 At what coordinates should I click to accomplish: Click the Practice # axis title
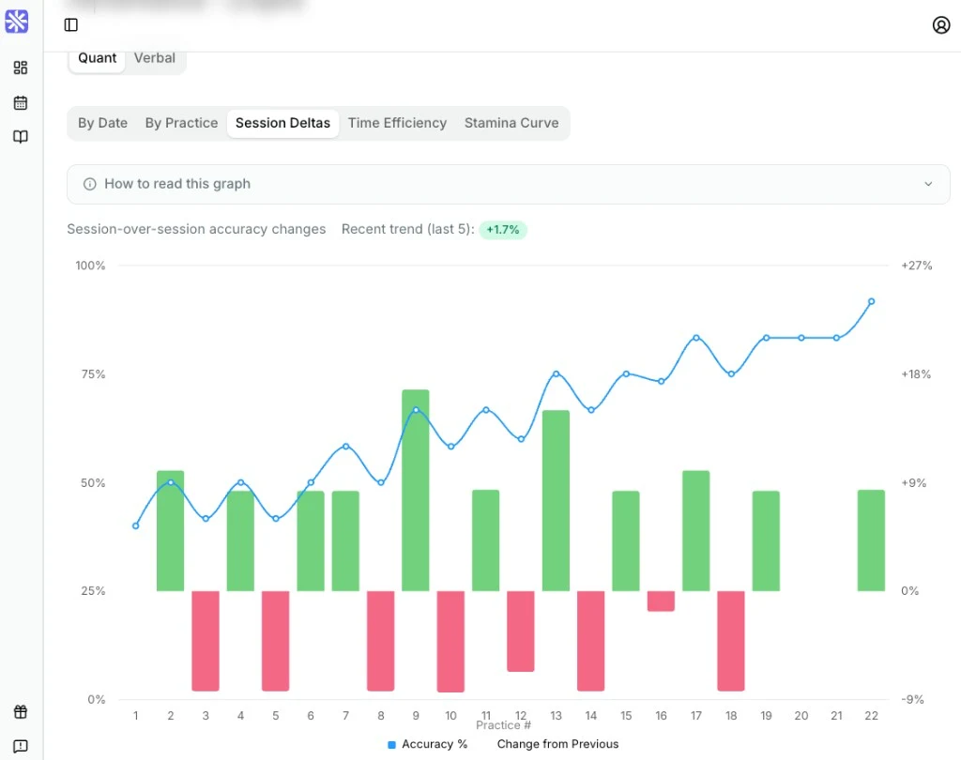[x=503, y=725]
